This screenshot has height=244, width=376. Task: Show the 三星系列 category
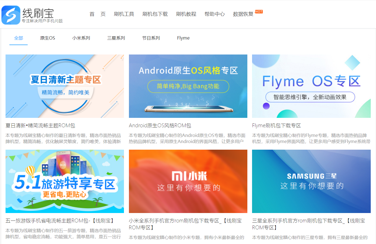point(116,38)
